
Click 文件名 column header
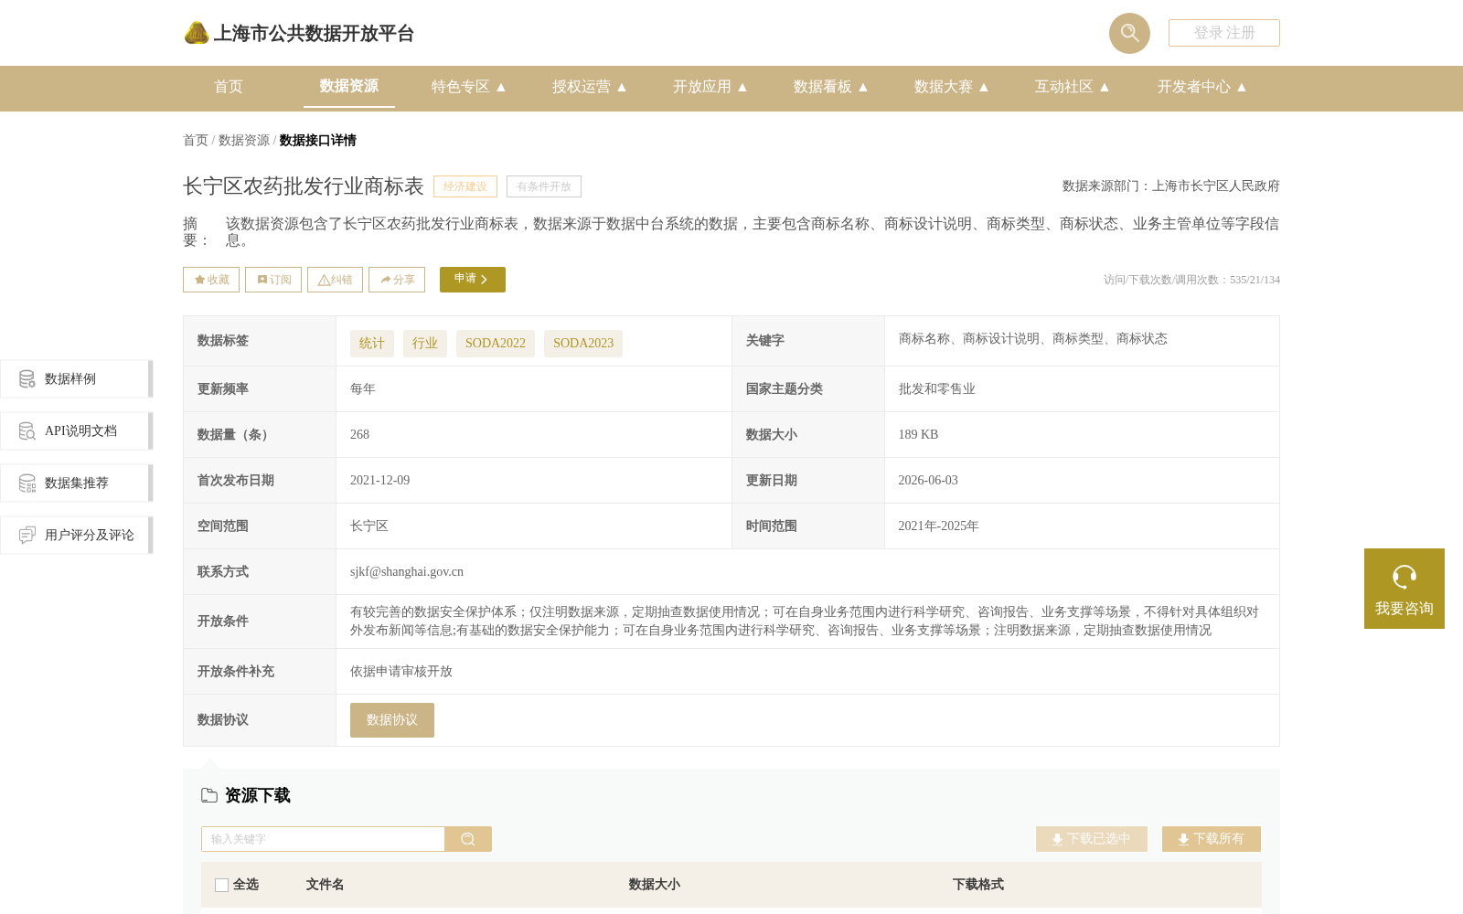(325, 885)
